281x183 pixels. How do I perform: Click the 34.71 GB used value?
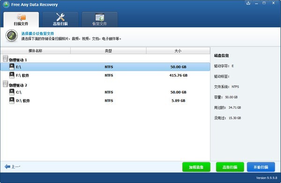click(x=235, y=107)
